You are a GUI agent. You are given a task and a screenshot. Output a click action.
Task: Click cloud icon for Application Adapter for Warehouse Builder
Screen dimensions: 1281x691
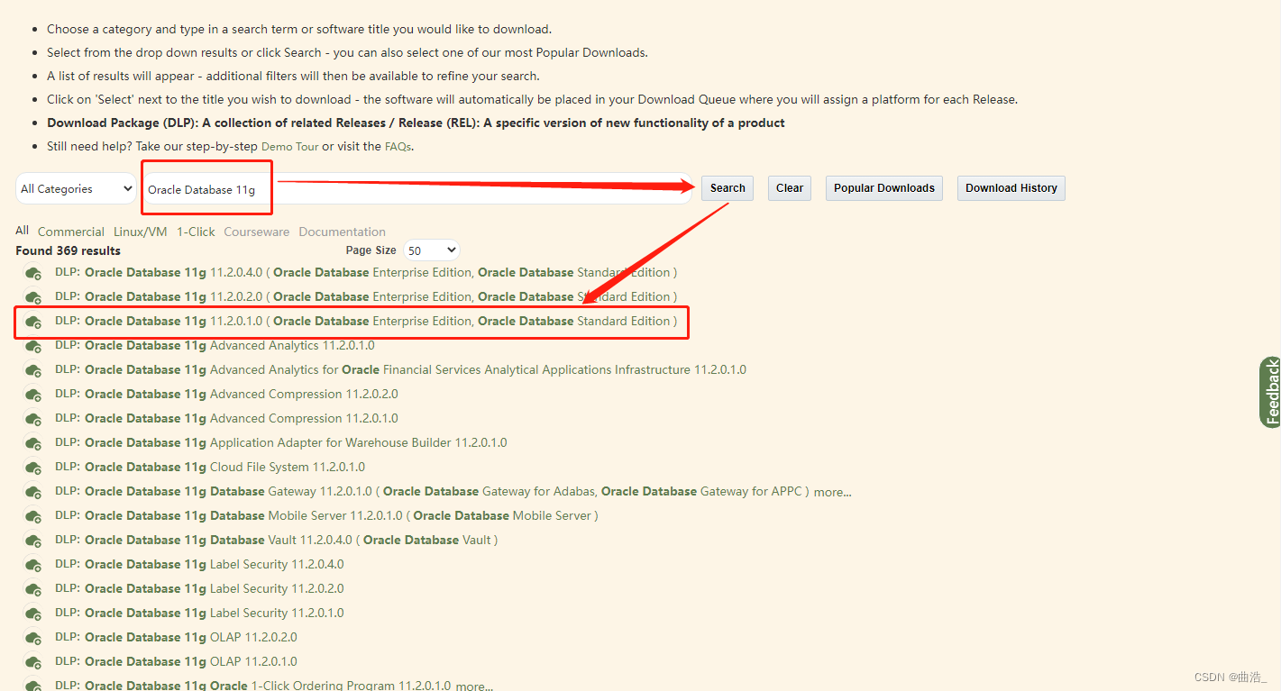33,443
